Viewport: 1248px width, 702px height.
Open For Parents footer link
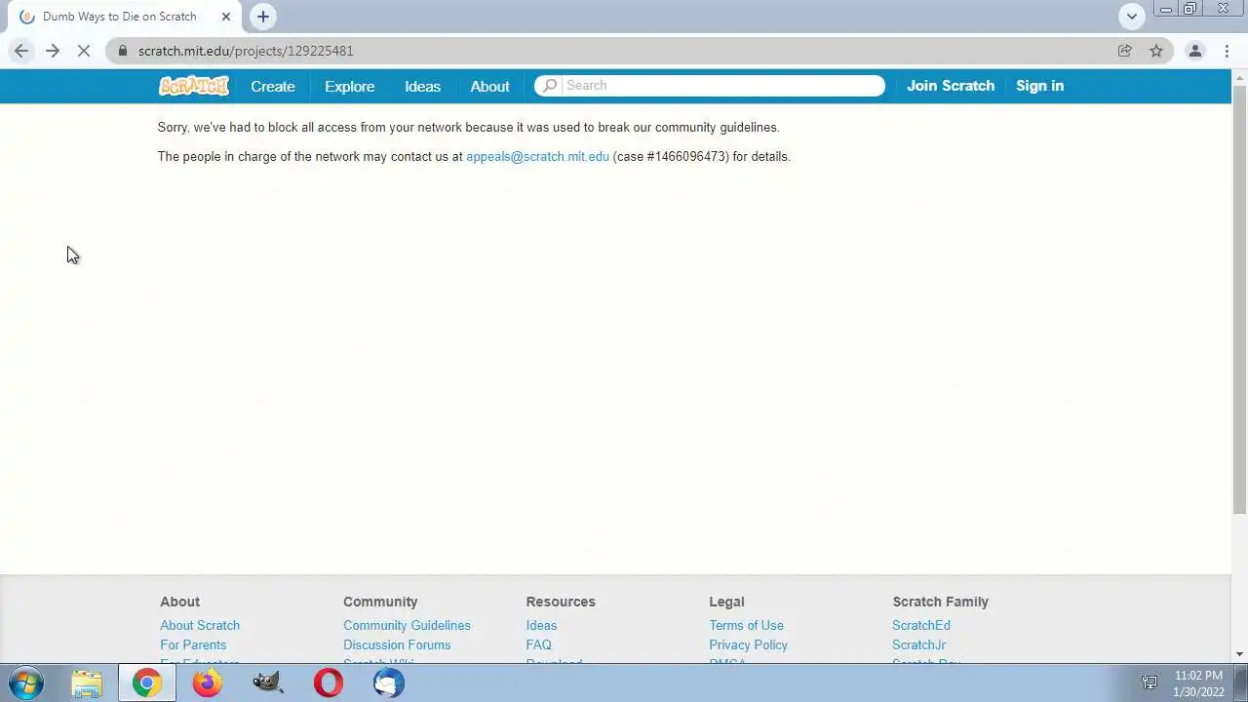pos(193,644)
